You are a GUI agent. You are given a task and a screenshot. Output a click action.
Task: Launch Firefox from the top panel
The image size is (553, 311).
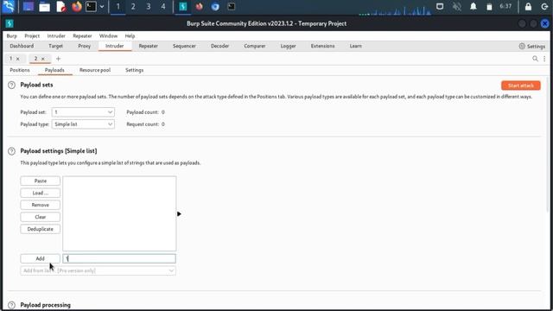click(77, 6)
